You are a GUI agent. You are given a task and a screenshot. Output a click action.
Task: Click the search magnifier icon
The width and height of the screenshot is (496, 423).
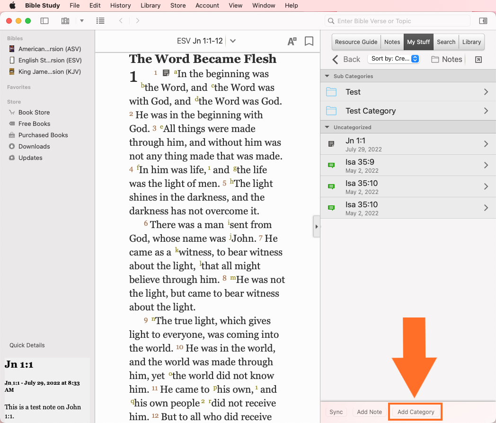pos(331,21)
